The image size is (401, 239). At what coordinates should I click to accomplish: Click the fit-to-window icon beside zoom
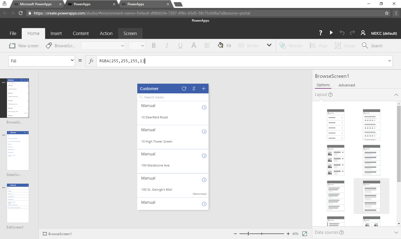pyautogui.click(x=305, y=234)
